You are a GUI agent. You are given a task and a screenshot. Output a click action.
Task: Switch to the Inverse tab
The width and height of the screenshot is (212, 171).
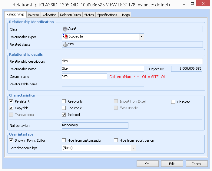click(33, 15)
